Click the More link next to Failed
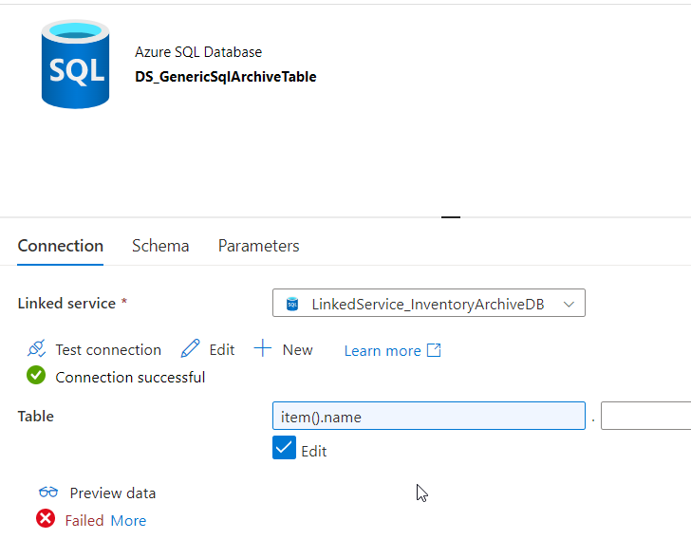 (x=128, y=521)
